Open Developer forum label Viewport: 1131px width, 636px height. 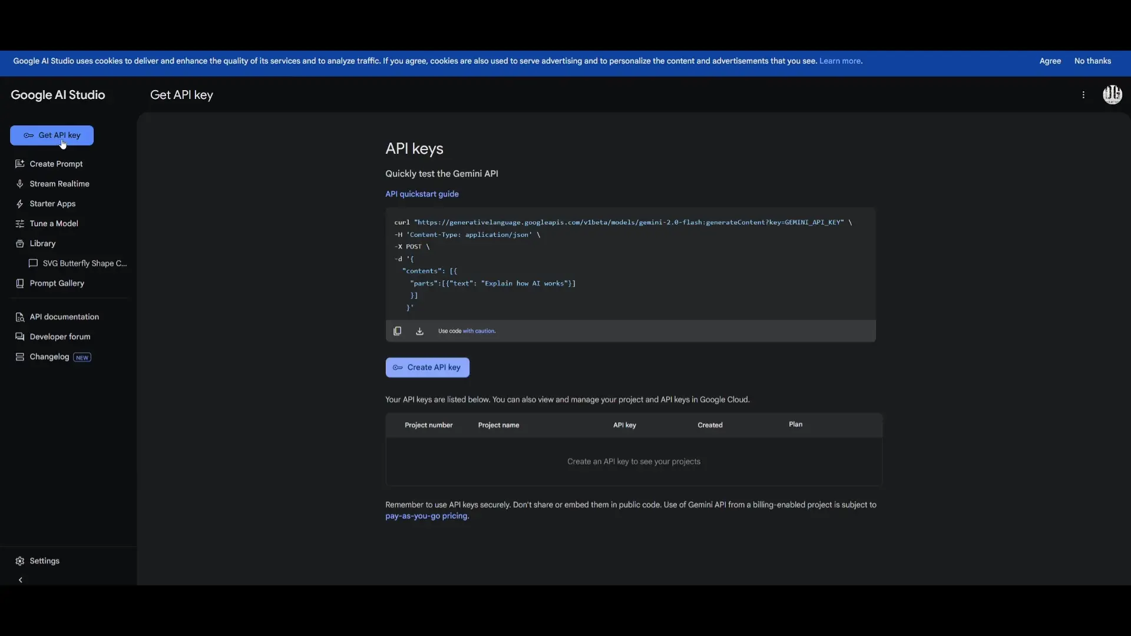pyautogui.click(x=60, y=337)
